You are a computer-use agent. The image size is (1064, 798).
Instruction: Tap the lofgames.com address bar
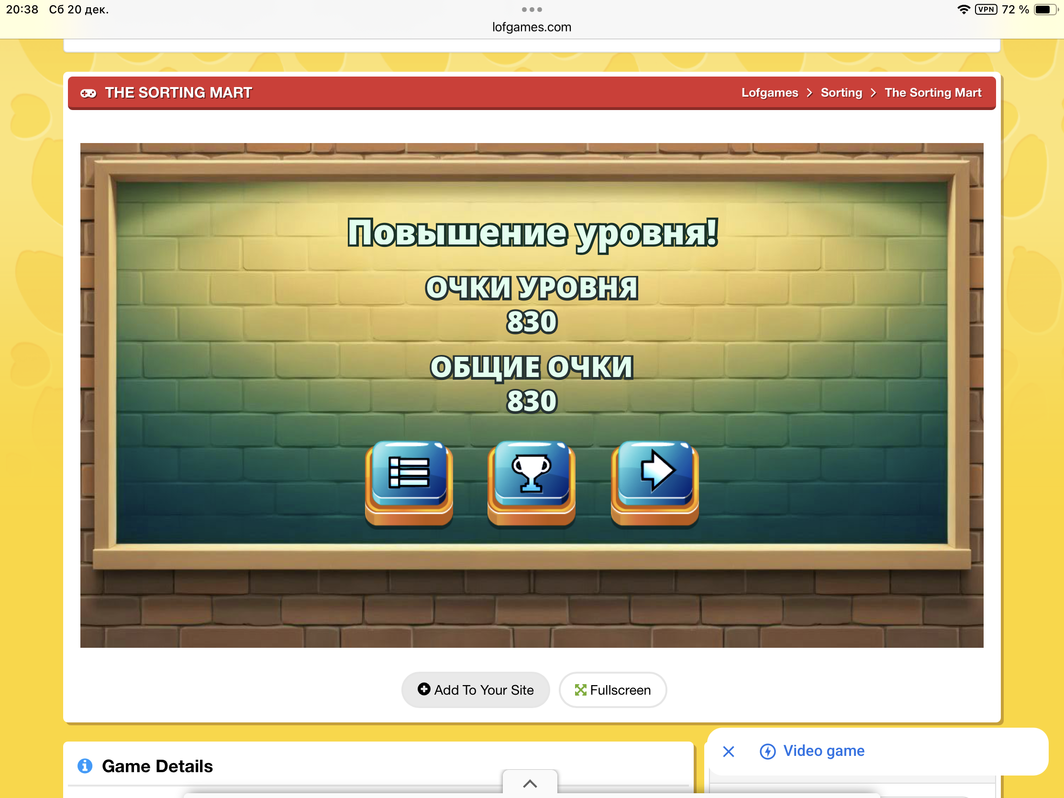pos(532,27)
